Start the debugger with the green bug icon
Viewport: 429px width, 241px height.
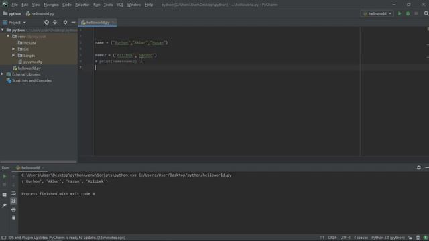click(408, 13)
